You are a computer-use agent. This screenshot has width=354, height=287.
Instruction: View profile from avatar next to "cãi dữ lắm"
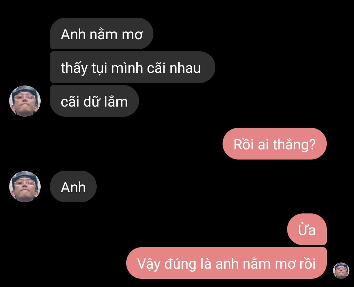(25, 101)
